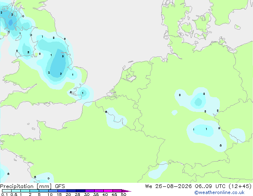Click the legend scale label '15'

(x=59, y=194)
